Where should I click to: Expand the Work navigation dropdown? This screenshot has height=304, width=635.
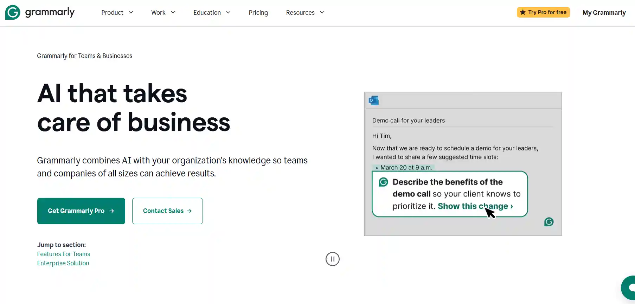pos(163,12)
